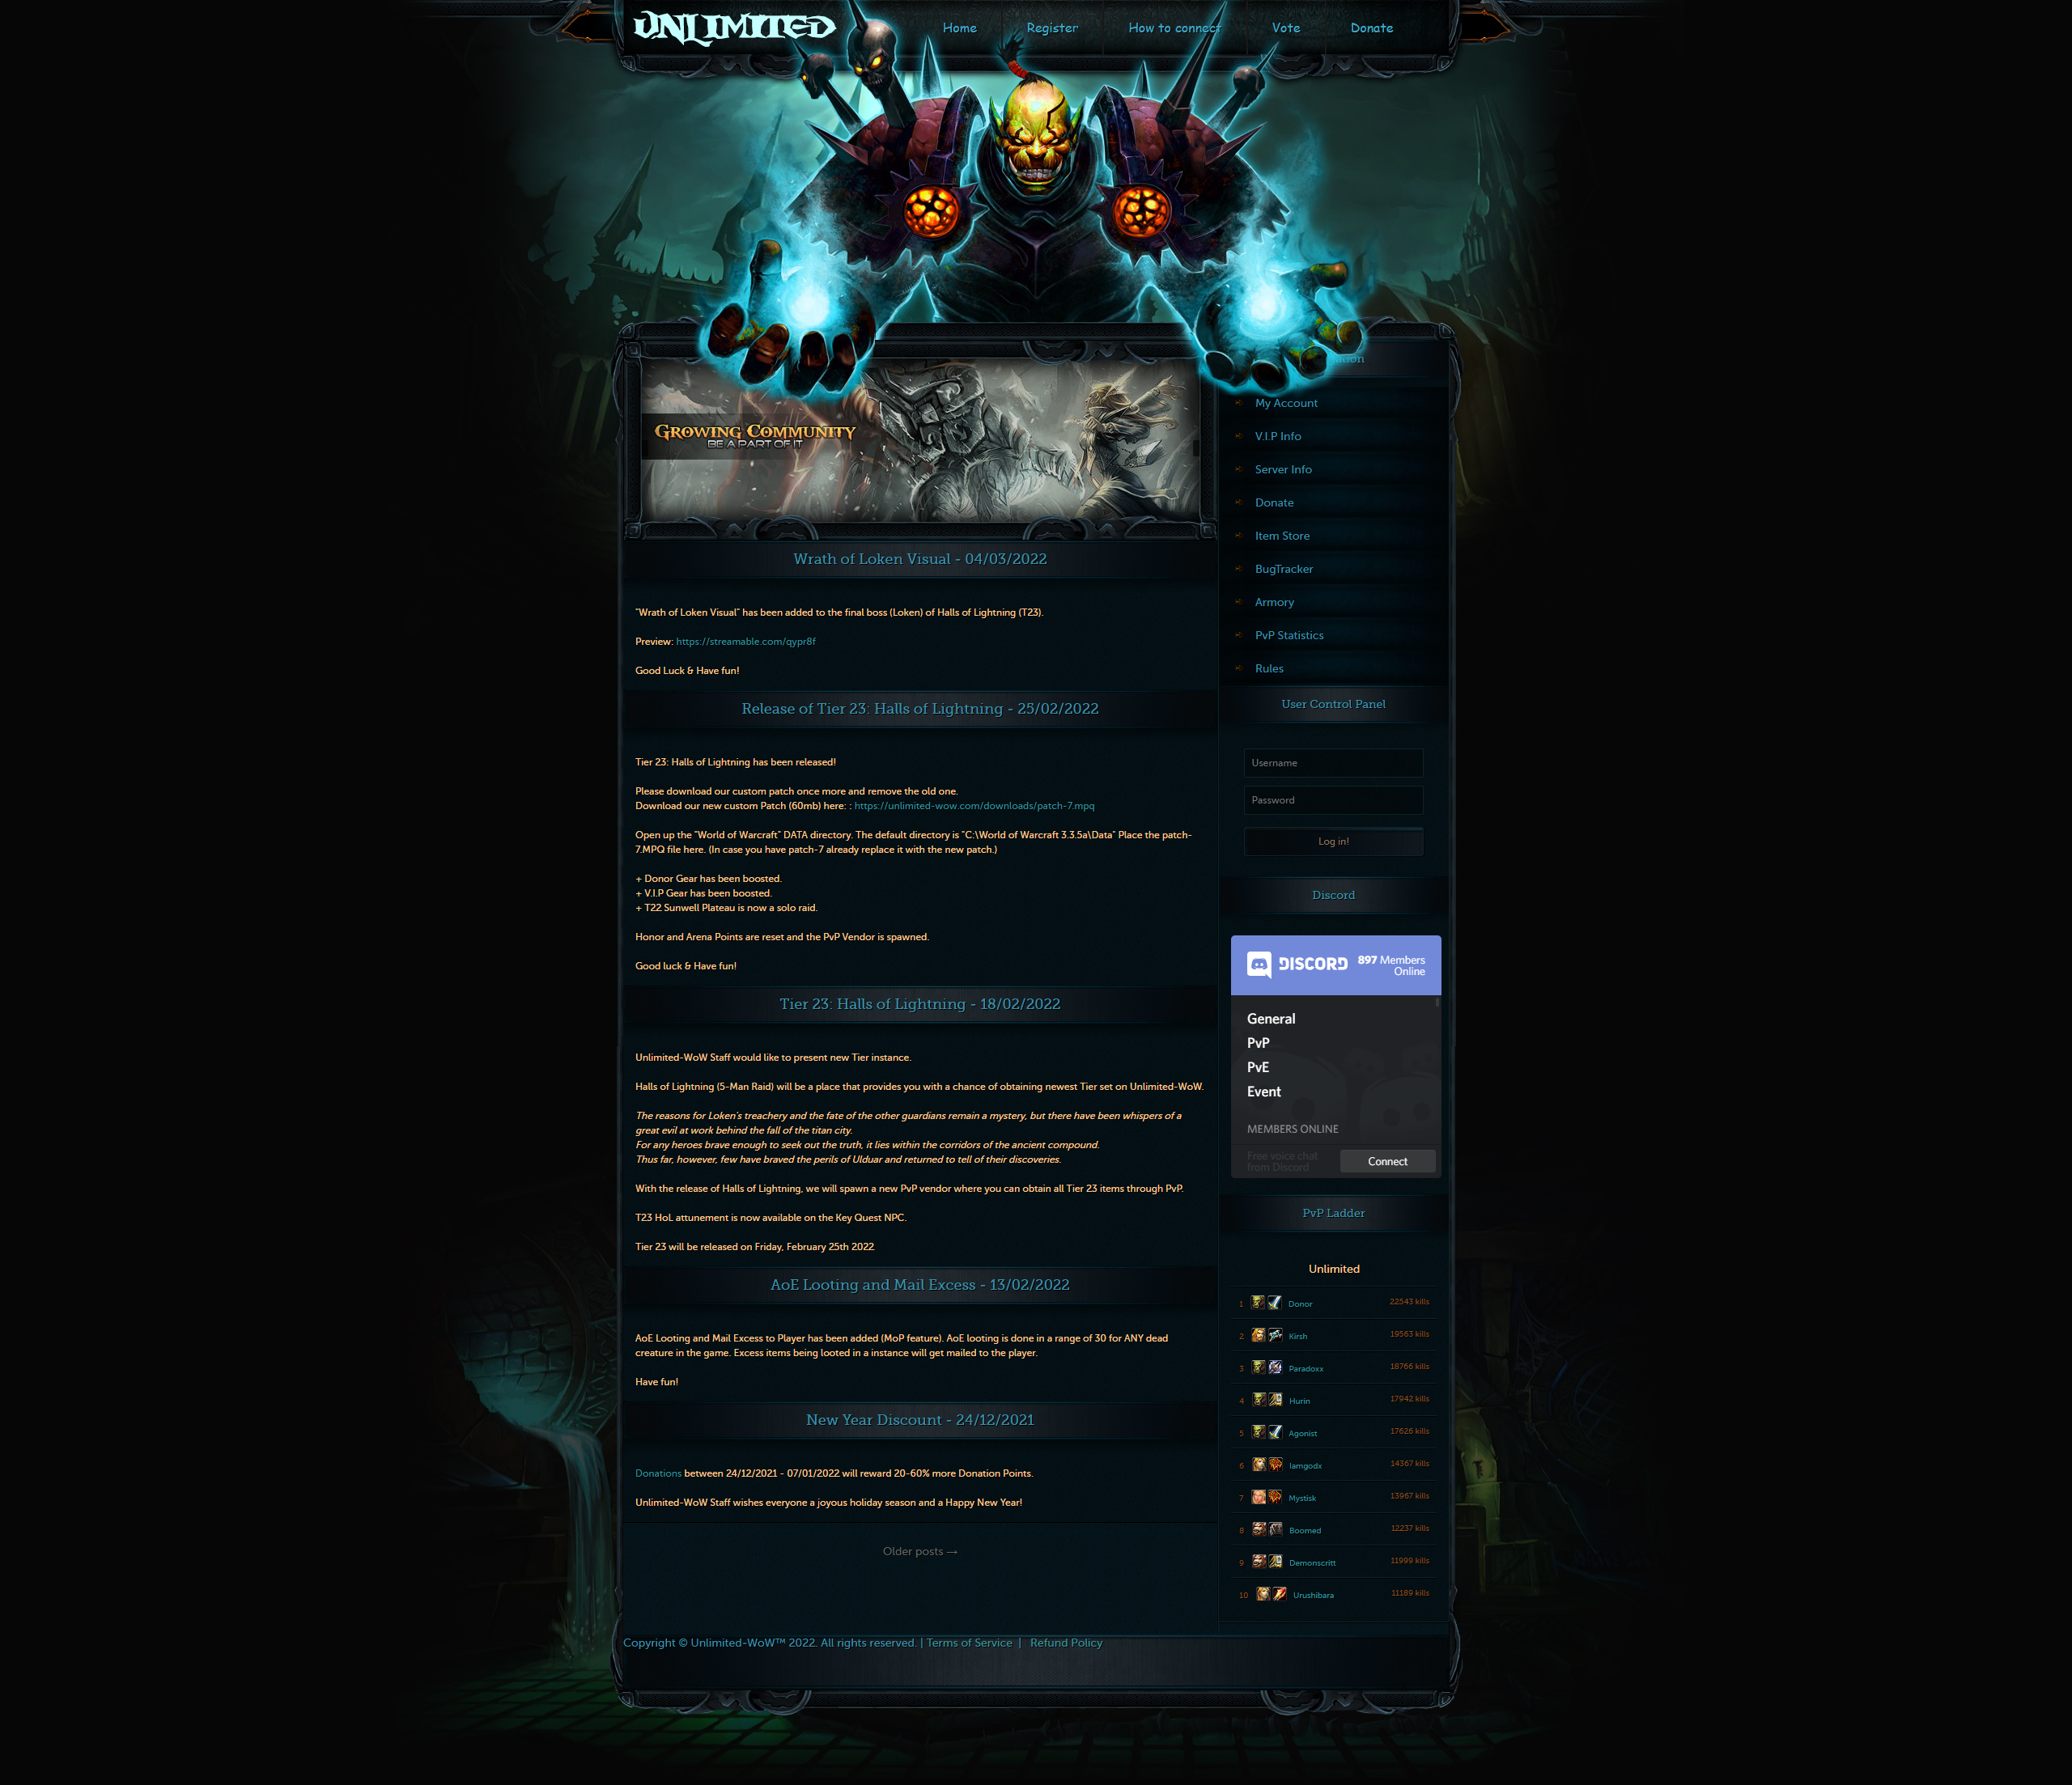Open player Paradoxx's profile name
The height and width of the screenshot is (1785, 2072).
point(1306,1368)
